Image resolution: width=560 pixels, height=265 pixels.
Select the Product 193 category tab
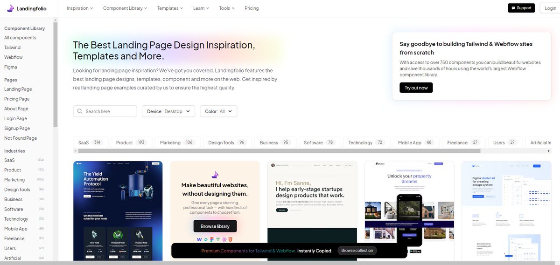pos(131,143)
